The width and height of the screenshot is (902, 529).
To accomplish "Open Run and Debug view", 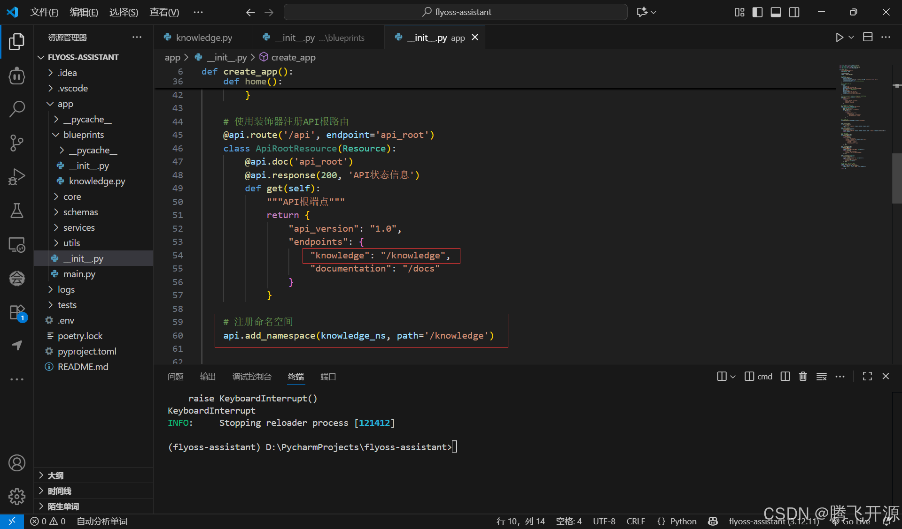I will 17,177.
